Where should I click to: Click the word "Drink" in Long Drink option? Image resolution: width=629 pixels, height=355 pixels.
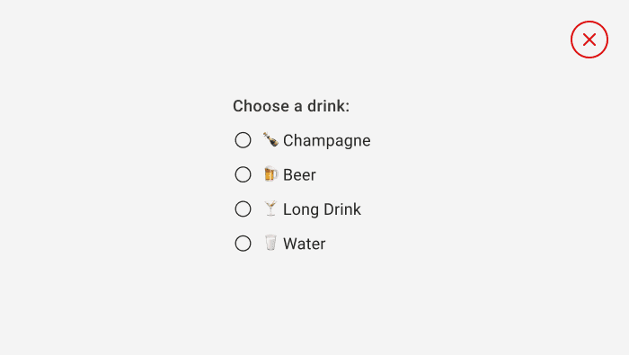tap(342, 209)
